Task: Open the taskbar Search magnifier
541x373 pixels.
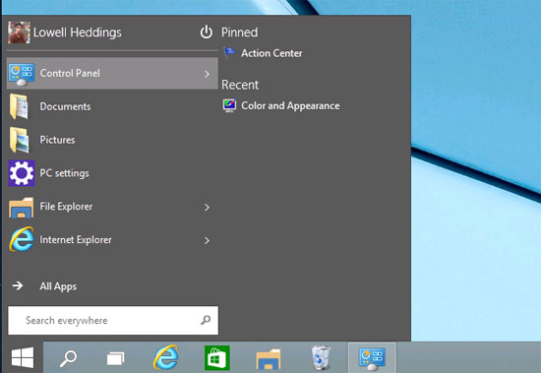Action: click(x=68, y=358)
